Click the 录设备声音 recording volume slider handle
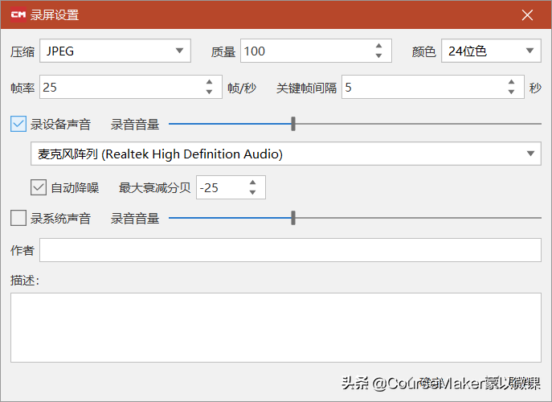Image resolution: width=552 pixels, height=402 pixels. [x=293, y=124]
